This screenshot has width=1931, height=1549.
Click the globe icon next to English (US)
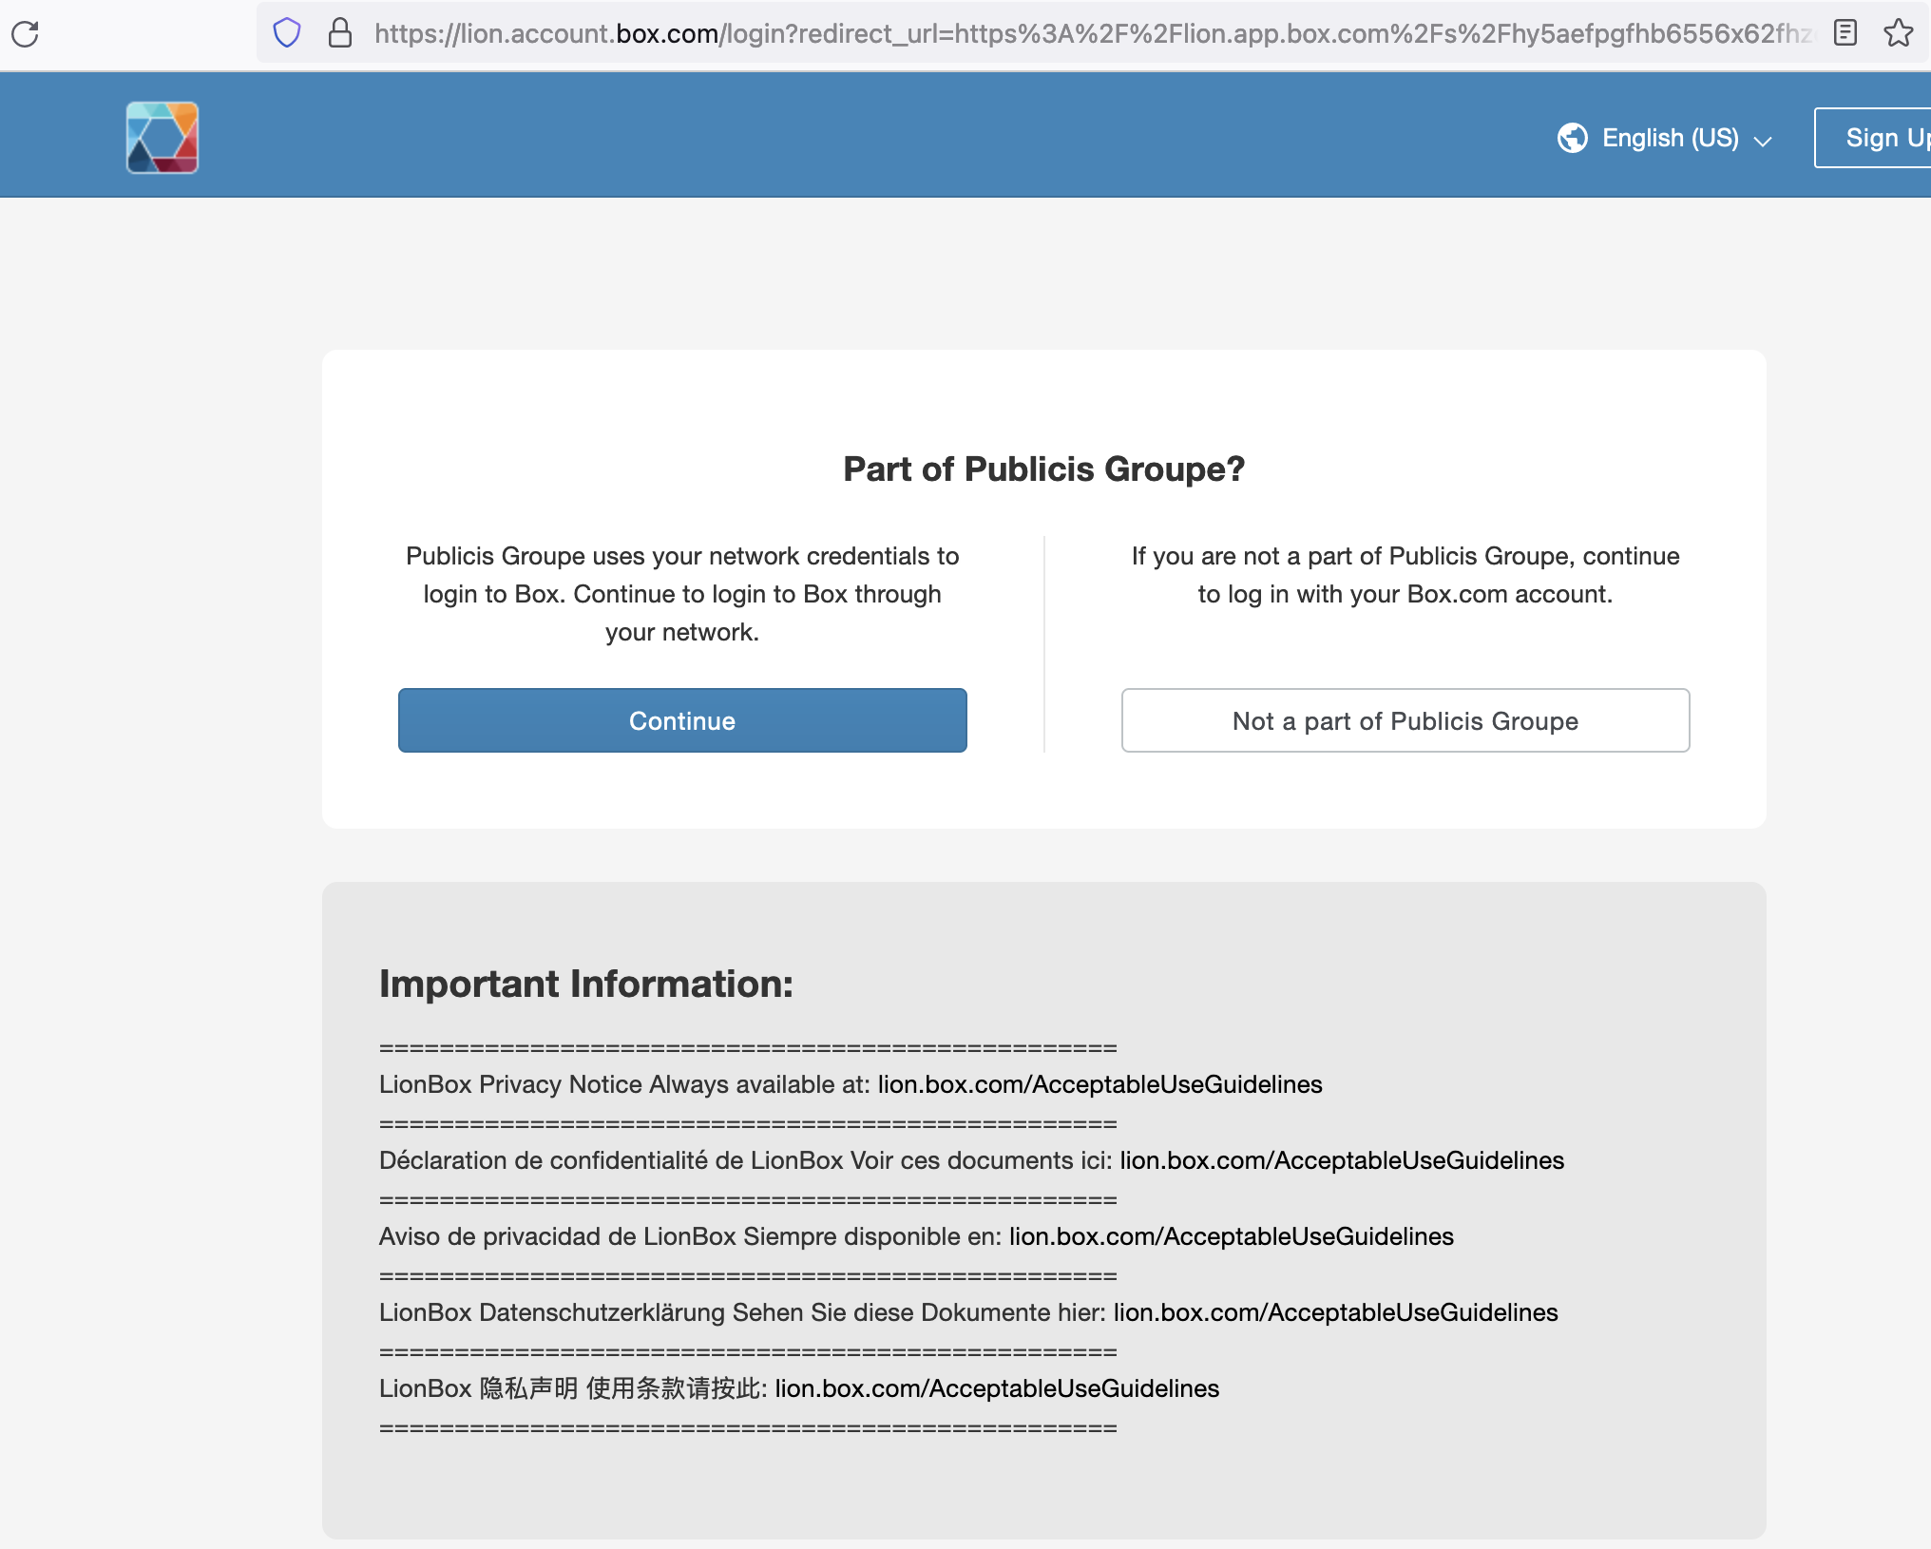pos(1572,137)
